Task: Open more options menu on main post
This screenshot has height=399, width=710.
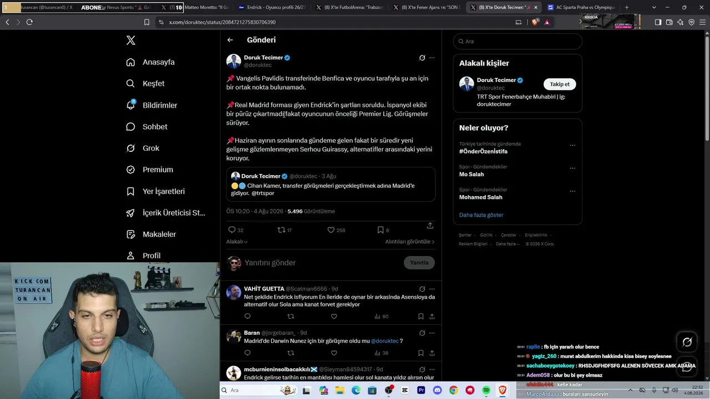Action: coord(432,58)
